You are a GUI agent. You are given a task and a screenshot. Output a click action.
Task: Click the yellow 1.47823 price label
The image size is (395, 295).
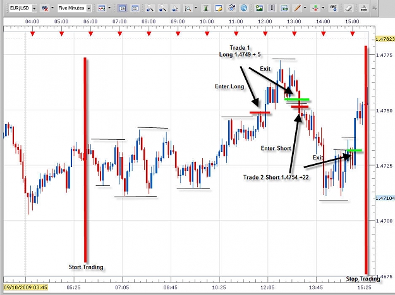385,39
